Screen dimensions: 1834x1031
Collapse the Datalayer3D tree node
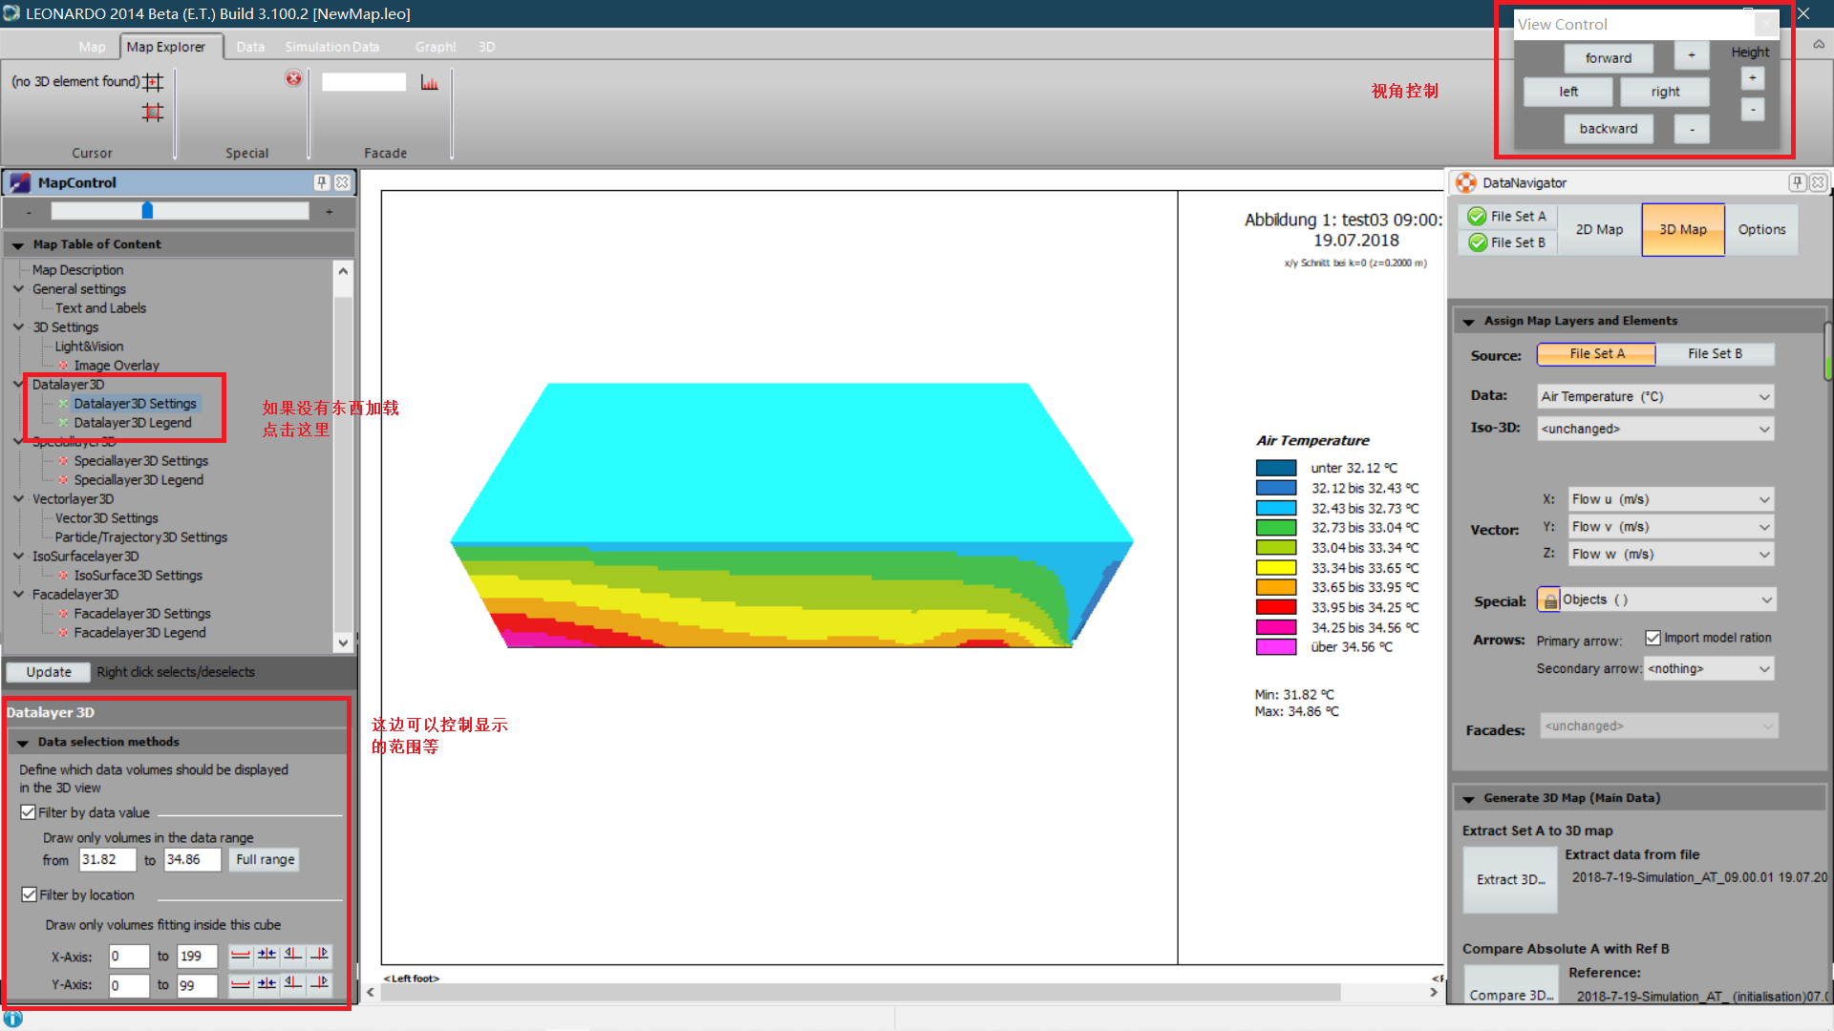click(18, 384)
